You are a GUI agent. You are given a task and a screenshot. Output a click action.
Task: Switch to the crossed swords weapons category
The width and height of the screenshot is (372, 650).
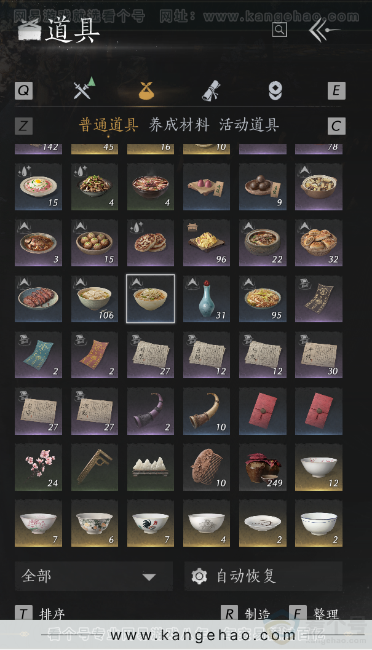point(84,89)
